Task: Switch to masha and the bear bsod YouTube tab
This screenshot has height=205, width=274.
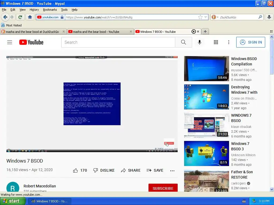Action: 96,32
